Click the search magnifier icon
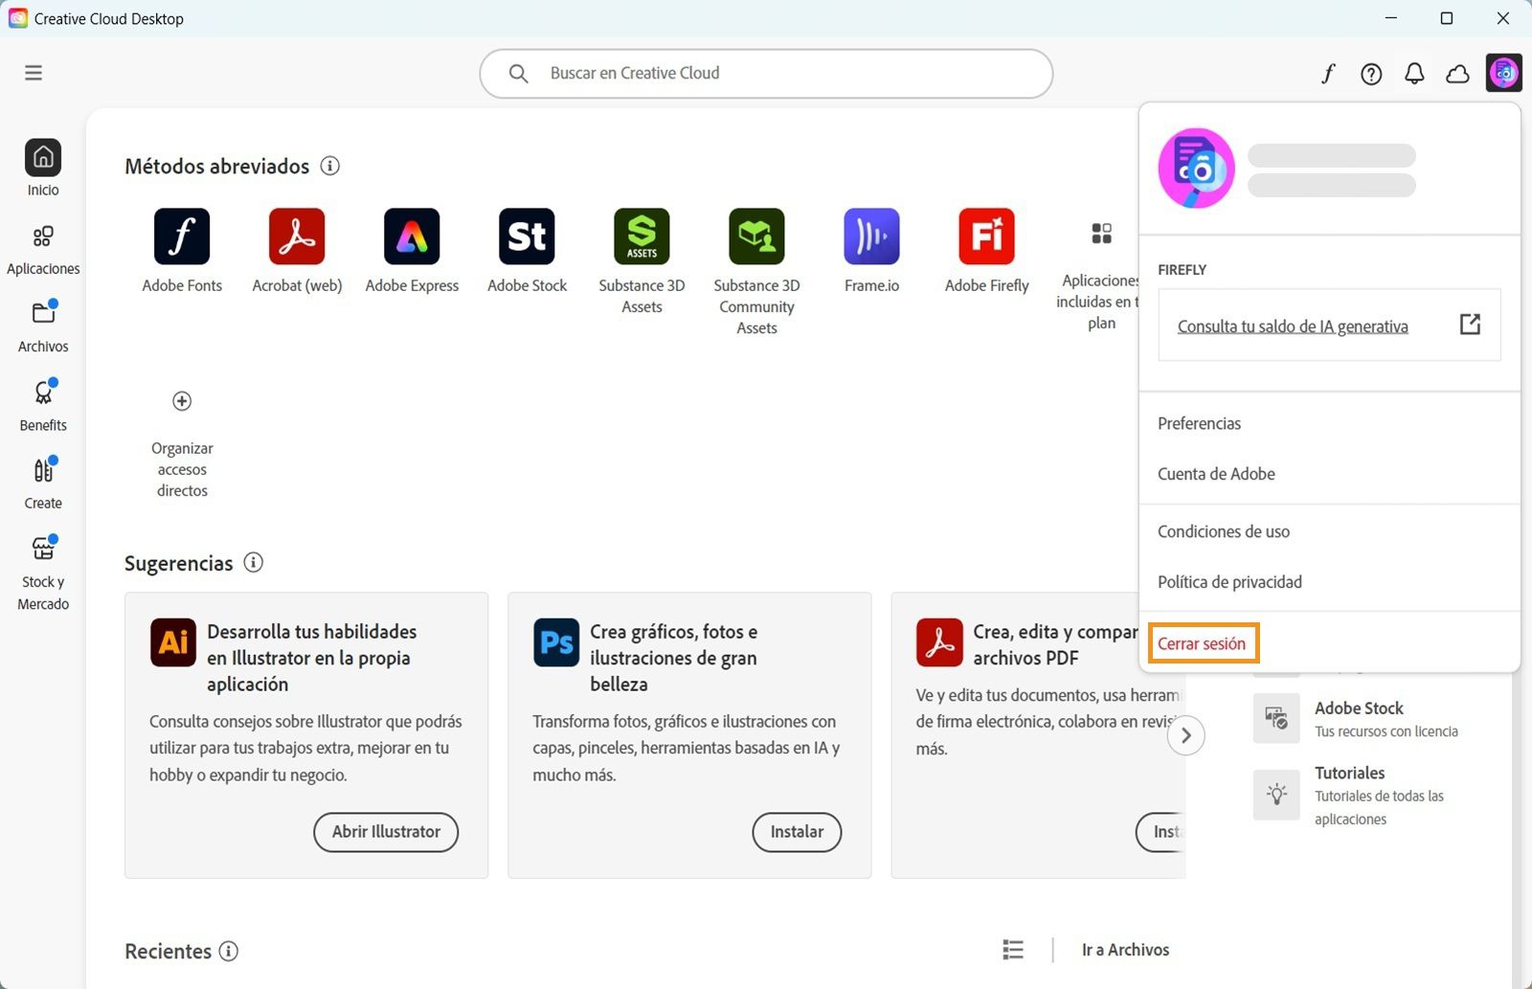Screen dimensions: 1532x989 pyautogui.click(x=518, y=74)
